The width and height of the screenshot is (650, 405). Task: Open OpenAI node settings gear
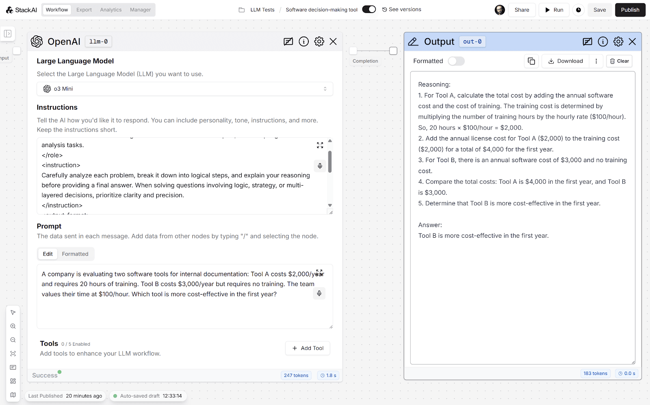point(319,41)
